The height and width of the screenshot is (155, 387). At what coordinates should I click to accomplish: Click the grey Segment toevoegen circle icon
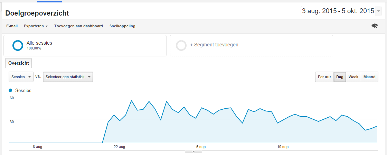tap(181, 45)
